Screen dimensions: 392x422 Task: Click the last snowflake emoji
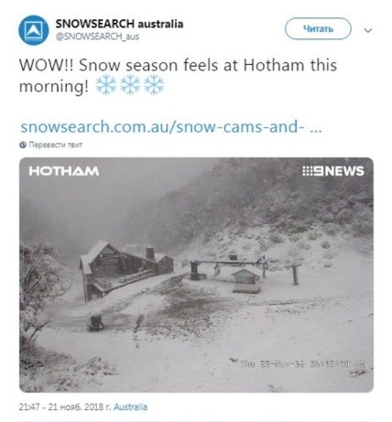click(x=154, y=84)
